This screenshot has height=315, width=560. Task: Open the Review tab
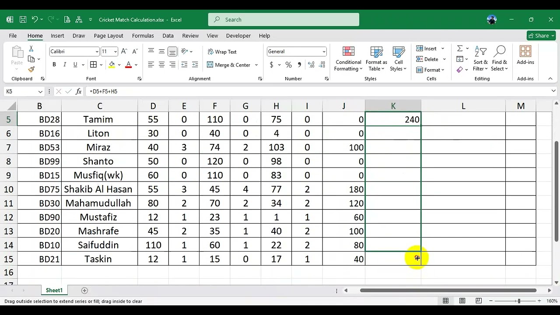click(190, 36)
